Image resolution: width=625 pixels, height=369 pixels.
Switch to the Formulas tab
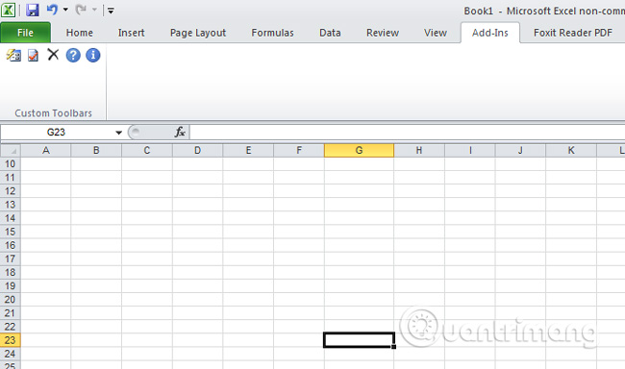point(273,33)
